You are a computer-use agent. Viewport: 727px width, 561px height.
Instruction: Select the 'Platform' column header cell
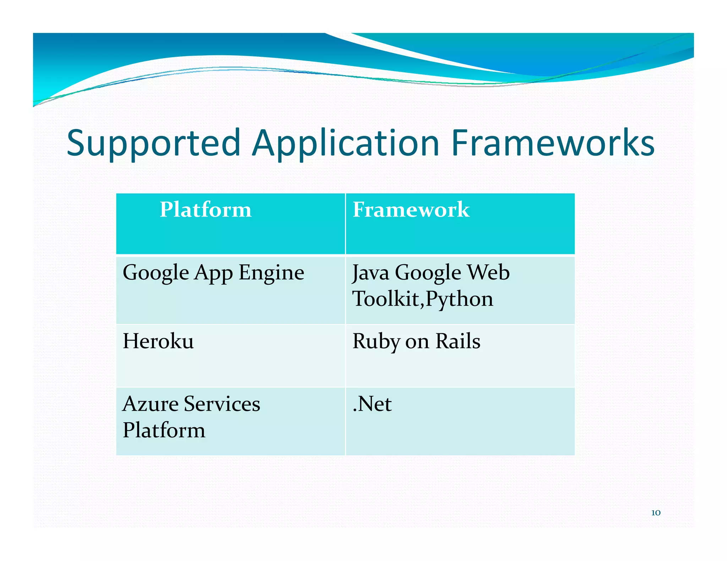tap(206, 210)
